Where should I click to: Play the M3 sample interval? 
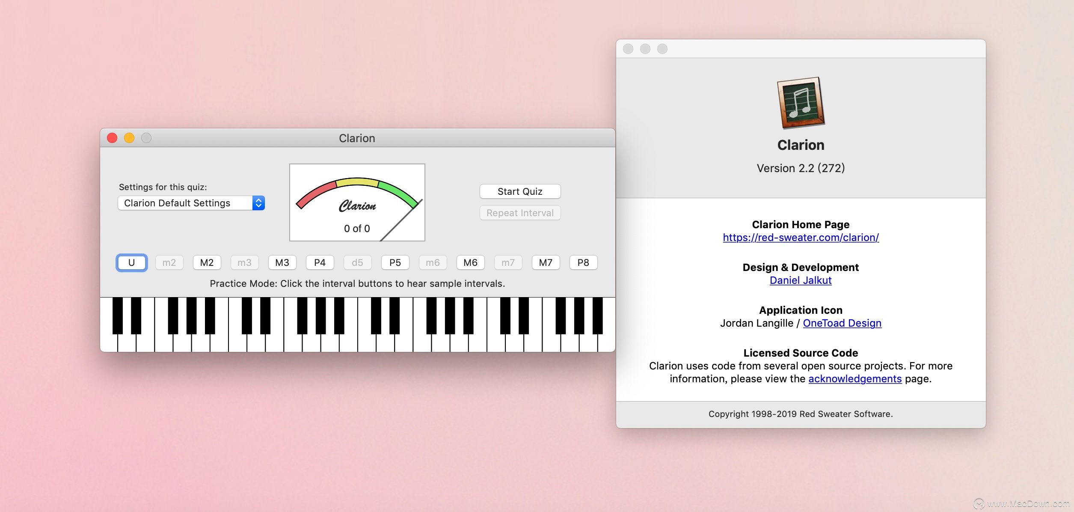[282, 262]
